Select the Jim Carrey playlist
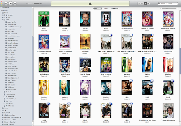This screenshot has height=126, width=181. tap(11, 52)
